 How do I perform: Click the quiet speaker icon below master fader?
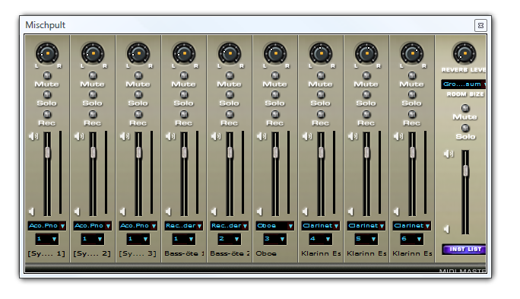447,229
